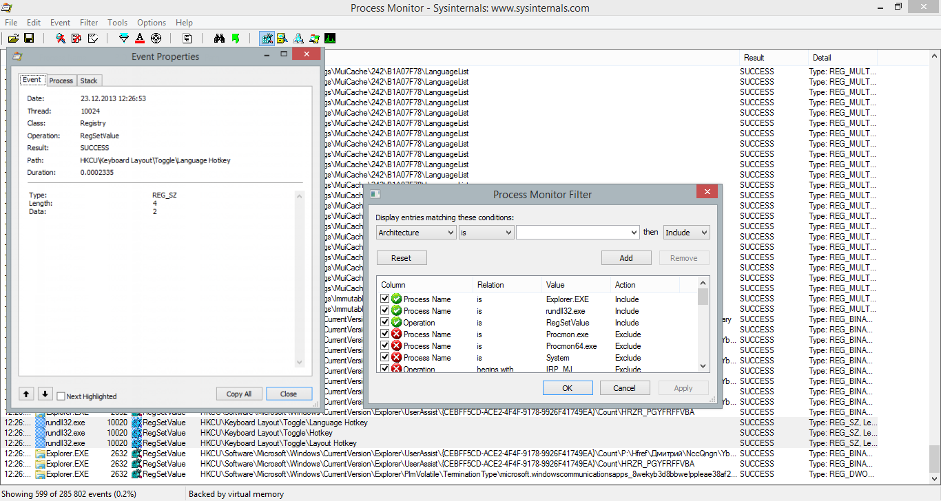Screen dimensions: 941x501
Task: Uncheck the RegSetValue Operation filter checkbox
Action: tap(385, 323)
